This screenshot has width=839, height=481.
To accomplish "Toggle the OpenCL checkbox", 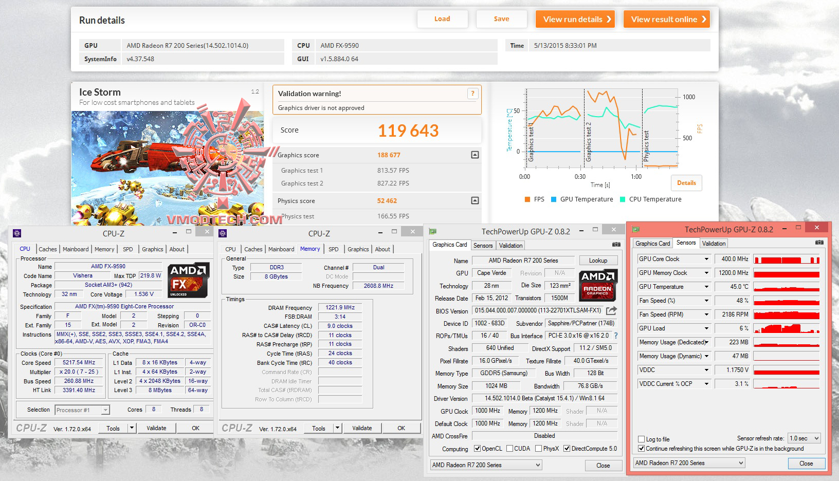I will point(477,449).
